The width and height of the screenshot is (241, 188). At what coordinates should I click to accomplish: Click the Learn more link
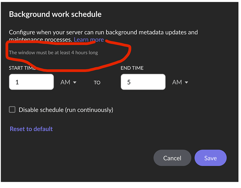(89, 39)
